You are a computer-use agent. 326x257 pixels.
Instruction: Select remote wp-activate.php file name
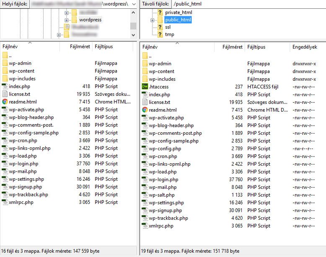tap(166, 118)
